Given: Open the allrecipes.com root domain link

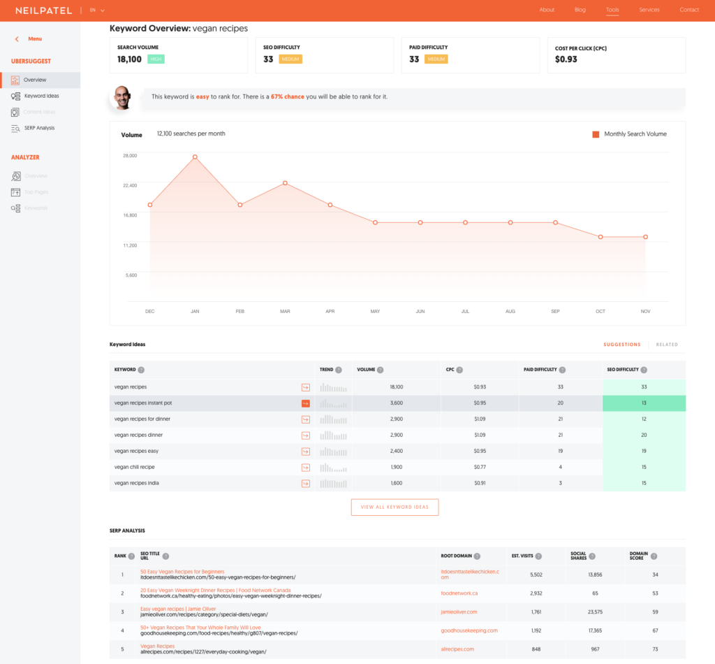Looking at the screenshot, I should (457, 650).
